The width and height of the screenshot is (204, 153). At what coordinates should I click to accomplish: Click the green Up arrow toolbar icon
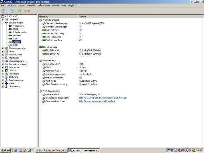[x=20, y=11]
